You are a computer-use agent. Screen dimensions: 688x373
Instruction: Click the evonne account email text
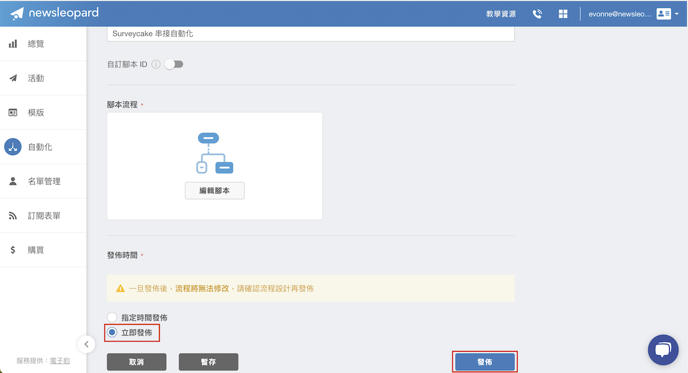[620, 14]
